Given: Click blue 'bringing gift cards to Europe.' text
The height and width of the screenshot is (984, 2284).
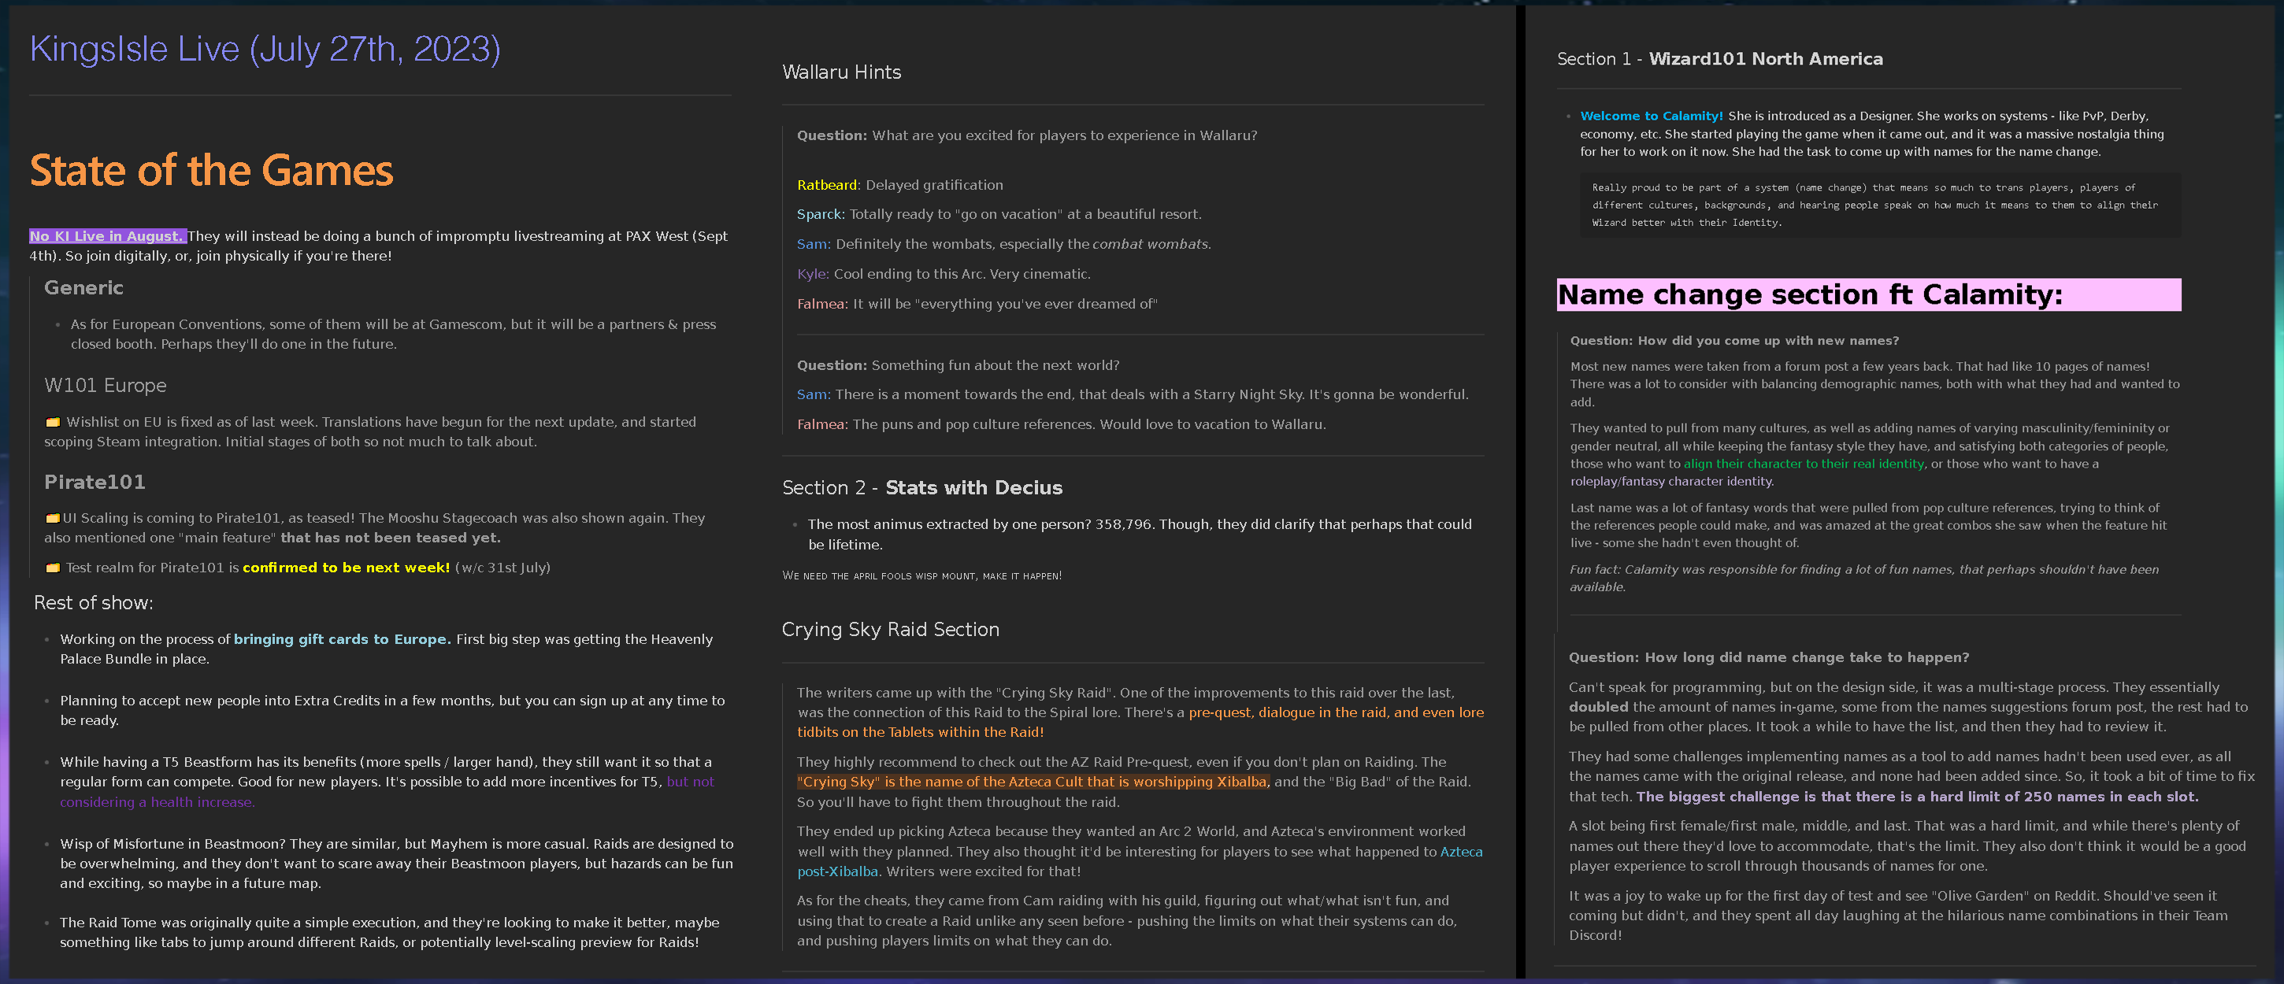Looking at the screenshot, I should pos(343,639).
